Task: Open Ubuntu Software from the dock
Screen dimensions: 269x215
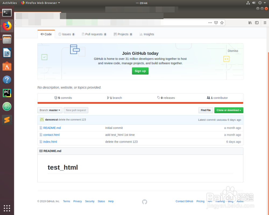Action: (x=7, y=66)
